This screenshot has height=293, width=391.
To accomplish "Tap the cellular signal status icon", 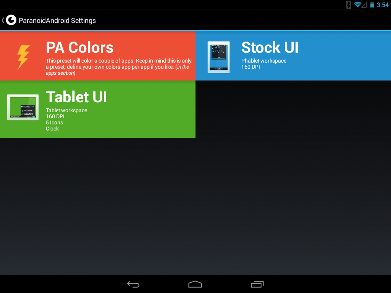I will (364, 5).
